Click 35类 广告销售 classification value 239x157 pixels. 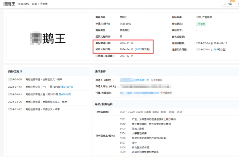pos(204,17)
